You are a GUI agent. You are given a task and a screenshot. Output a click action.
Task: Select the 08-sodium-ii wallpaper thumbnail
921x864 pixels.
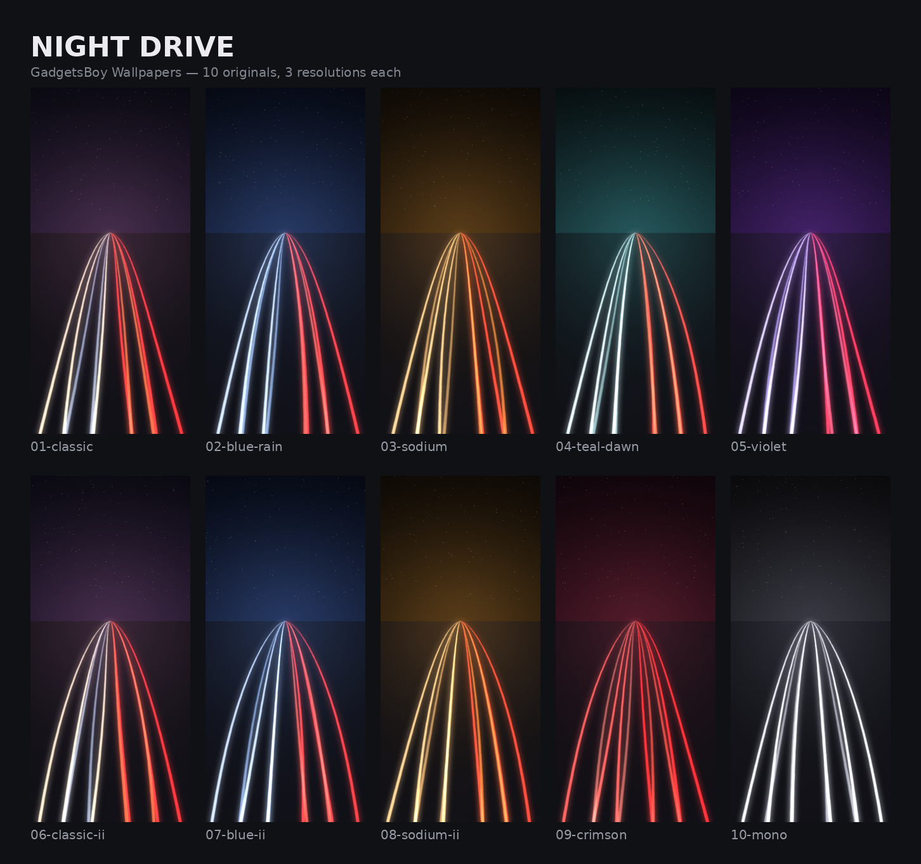[x=461, y=649]
